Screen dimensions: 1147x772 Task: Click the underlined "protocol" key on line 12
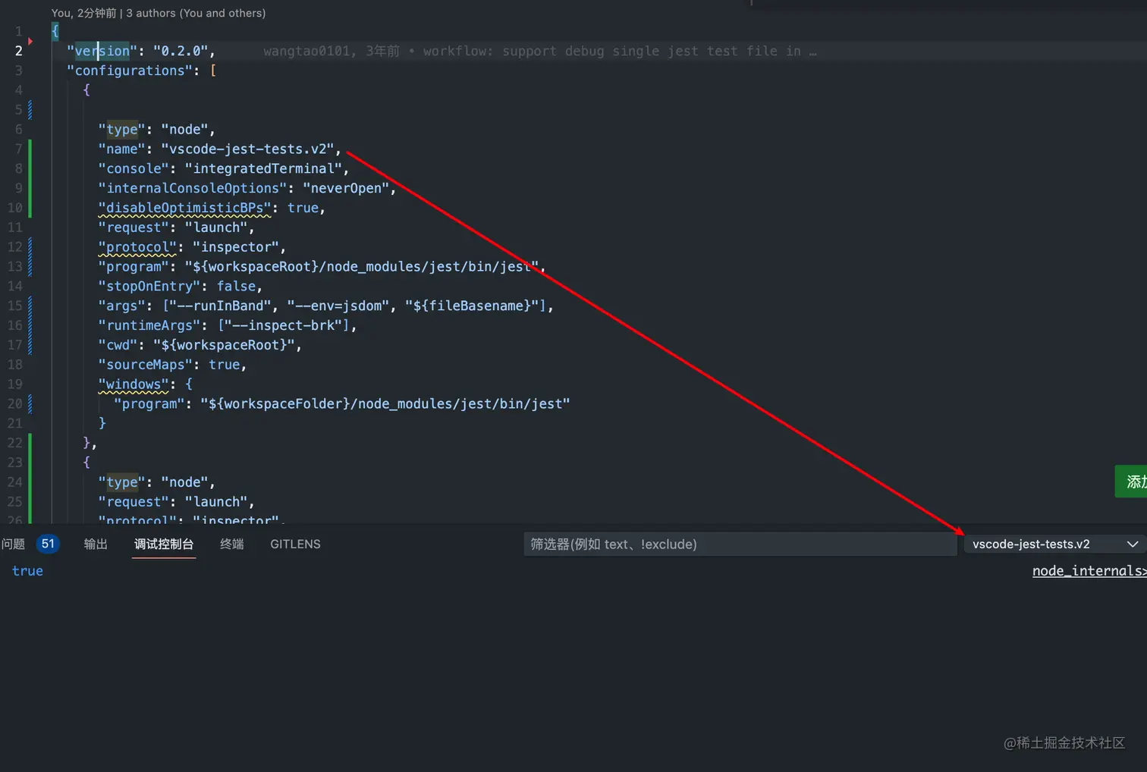(x=137, y=247)
